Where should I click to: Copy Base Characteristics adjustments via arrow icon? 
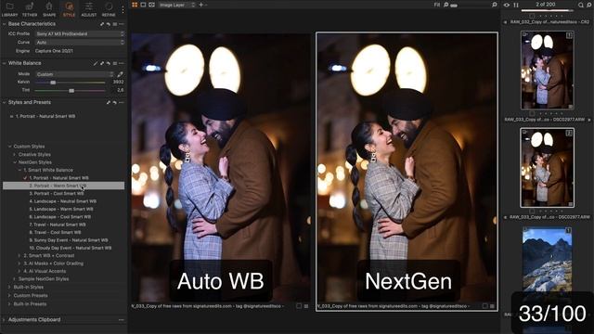(x=102, y=24)
